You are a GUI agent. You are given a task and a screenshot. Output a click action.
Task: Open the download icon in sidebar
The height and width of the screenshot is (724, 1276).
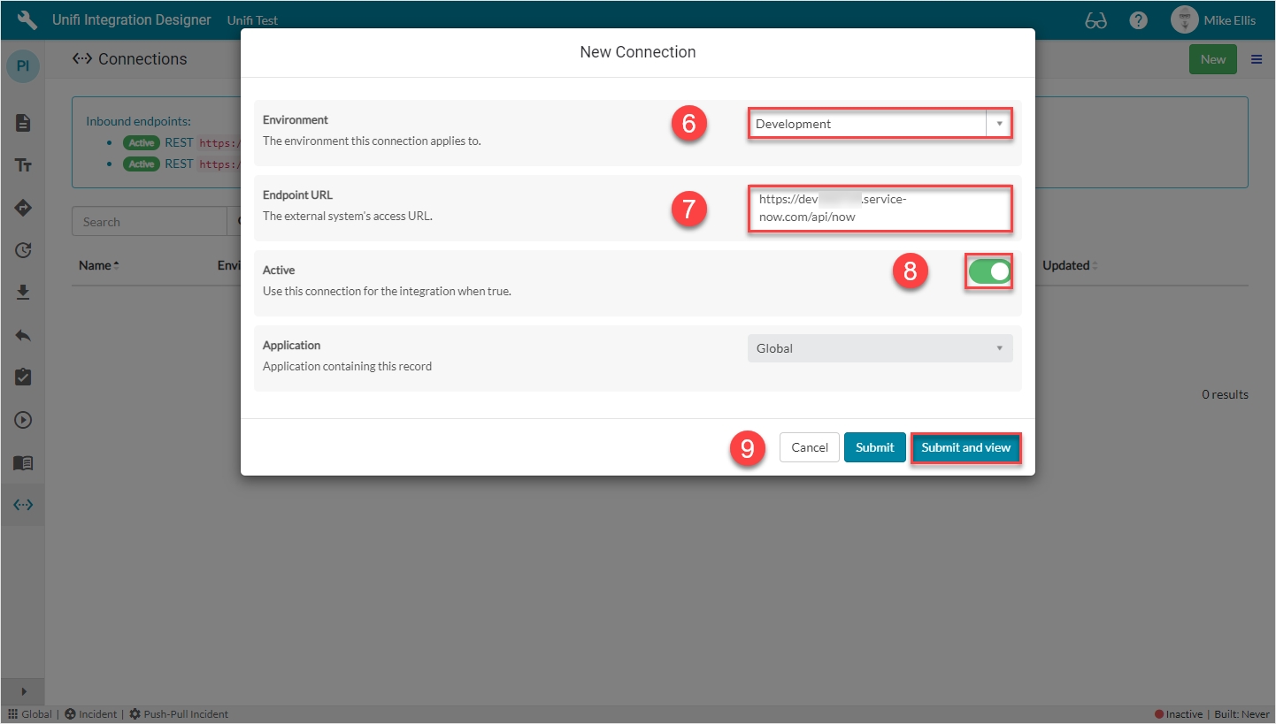(x=23, y=293)
